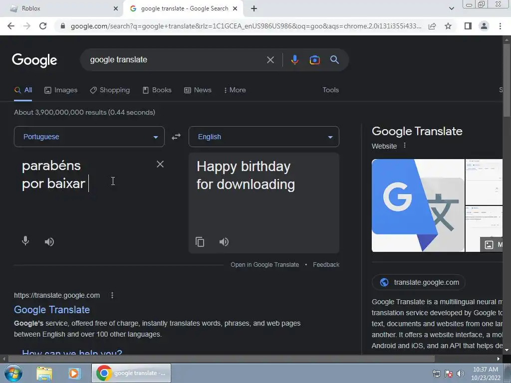Visit translate.google.com chip
The height and width of the screenshot is (383, 511).
point(419,282)
